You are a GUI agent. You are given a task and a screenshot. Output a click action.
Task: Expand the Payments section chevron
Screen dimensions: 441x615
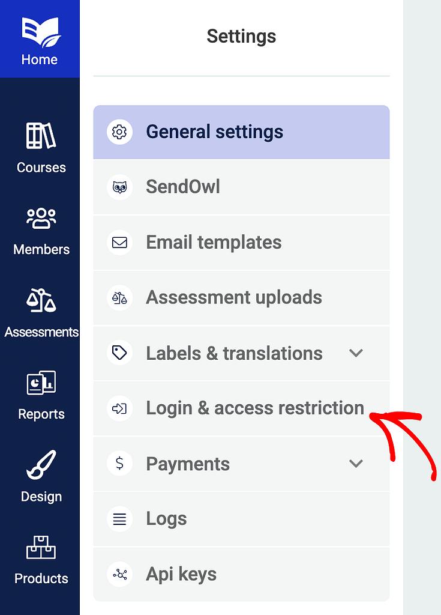point(356,464)
